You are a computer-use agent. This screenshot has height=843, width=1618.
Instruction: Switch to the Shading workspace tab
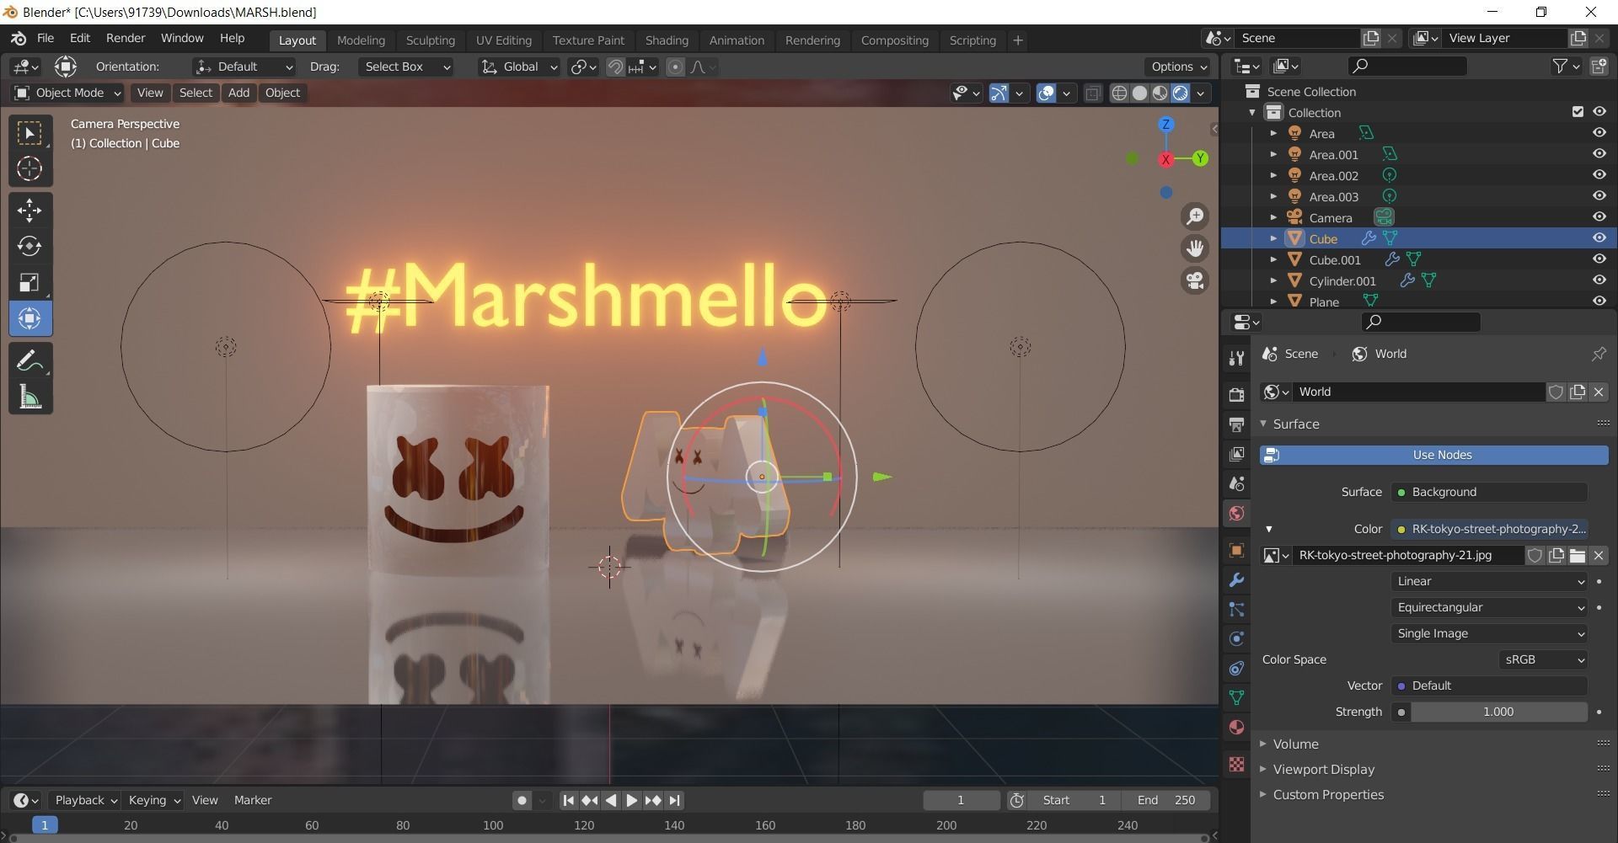(667, 40)
